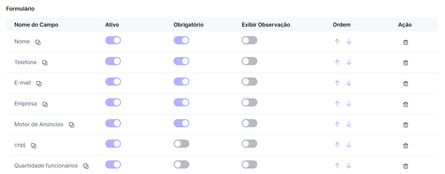Delete the Motor de Anúncios field

(x=406, y=125)
